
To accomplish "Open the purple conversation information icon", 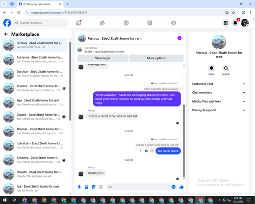I will click(x=180, y=38).
